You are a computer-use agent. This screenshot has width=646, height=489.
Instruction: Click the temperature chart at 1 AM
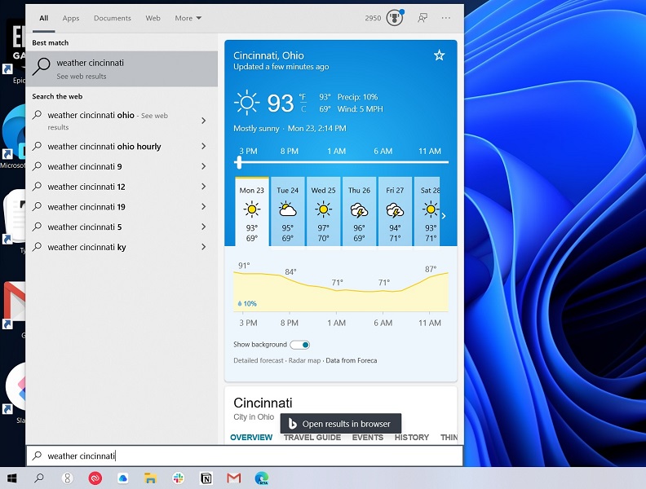pos(337,291)
